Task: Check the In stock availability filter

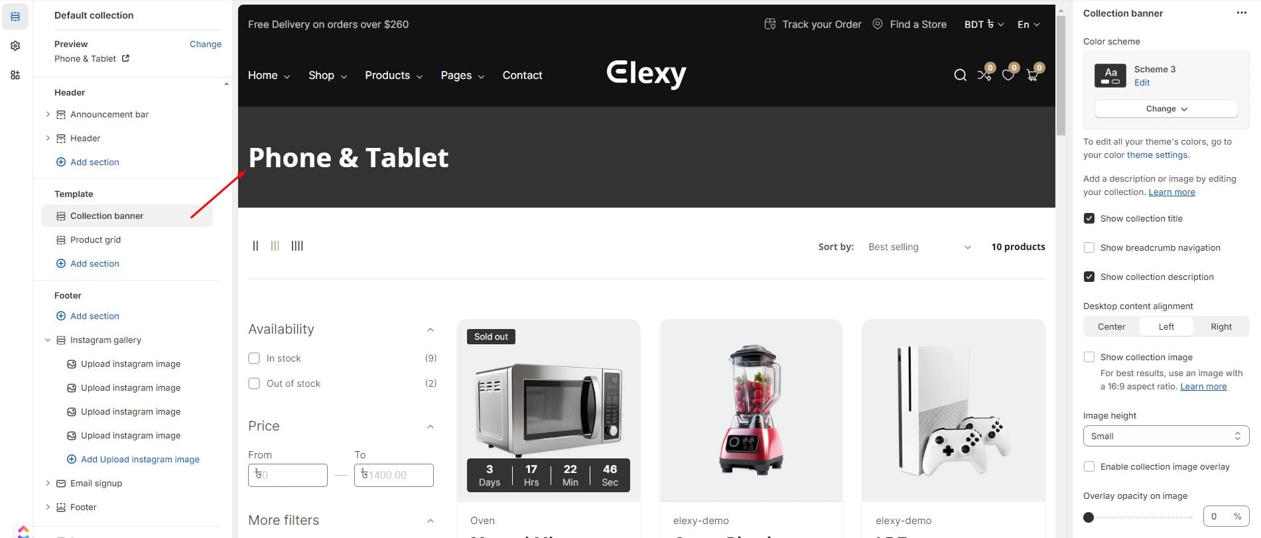Action: (254, 358)
